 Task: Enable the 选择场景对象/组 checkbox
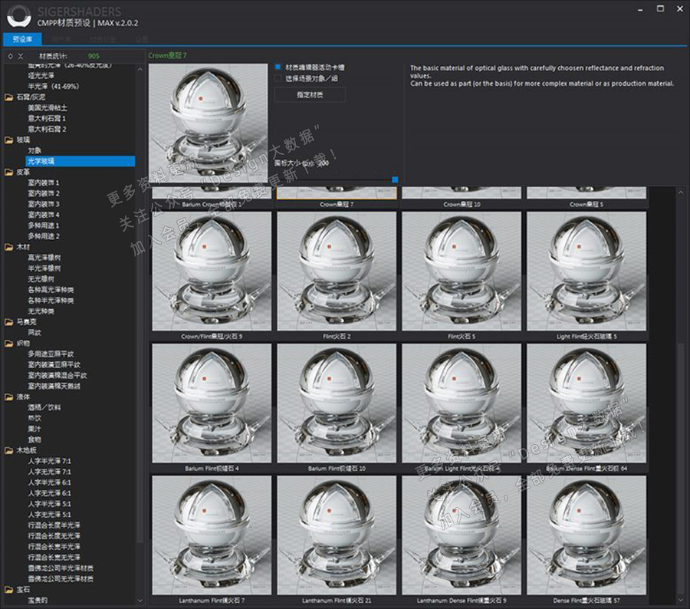click(278, 78)
